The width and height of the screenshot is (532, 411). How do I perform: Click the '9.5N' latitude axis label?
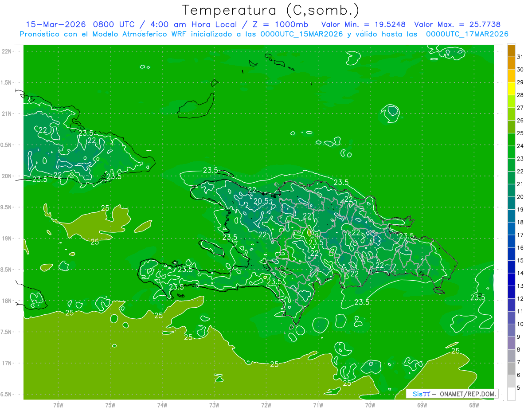[x=6, y=207]
